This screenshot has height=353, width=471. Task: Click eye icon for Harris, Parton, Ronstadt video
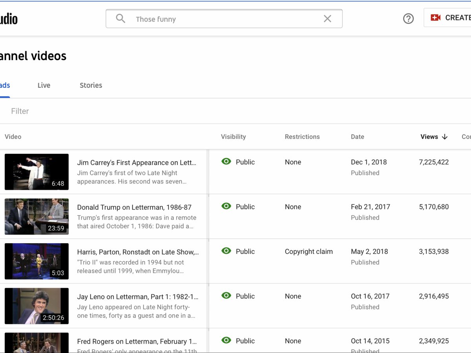coord(226,251)
